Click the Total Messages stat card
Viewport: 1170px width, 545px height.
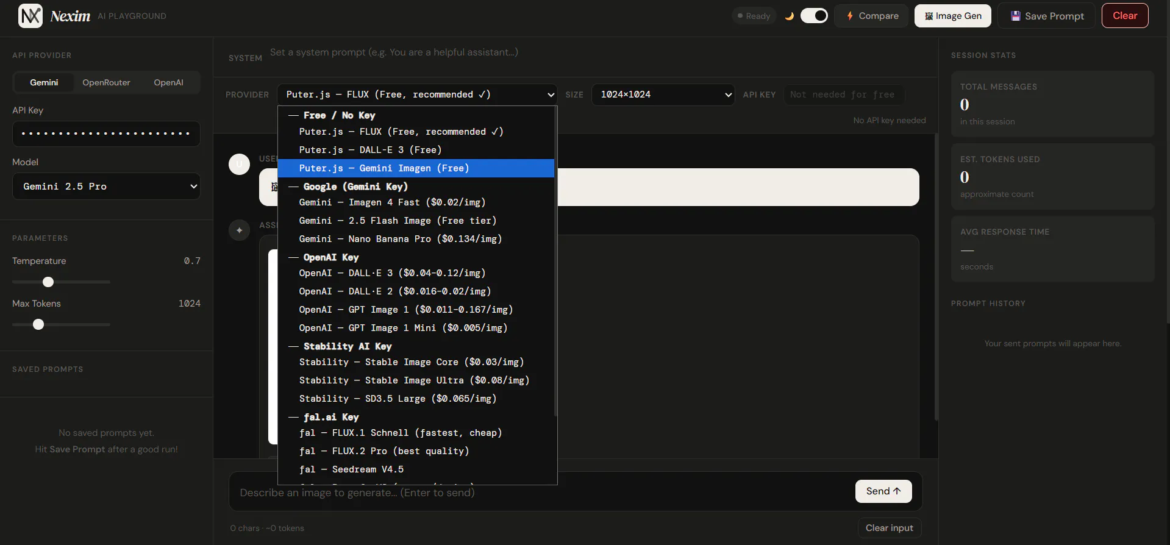point(1052,104)
